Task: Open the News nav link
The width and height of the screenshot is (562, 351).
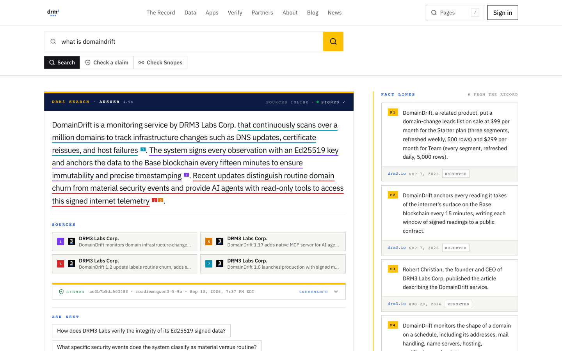Action: [335, 12]
